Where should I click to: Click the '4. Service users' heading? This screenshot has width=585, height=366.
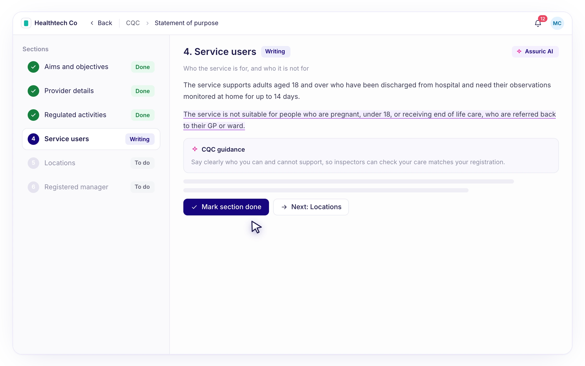(220, 52)
